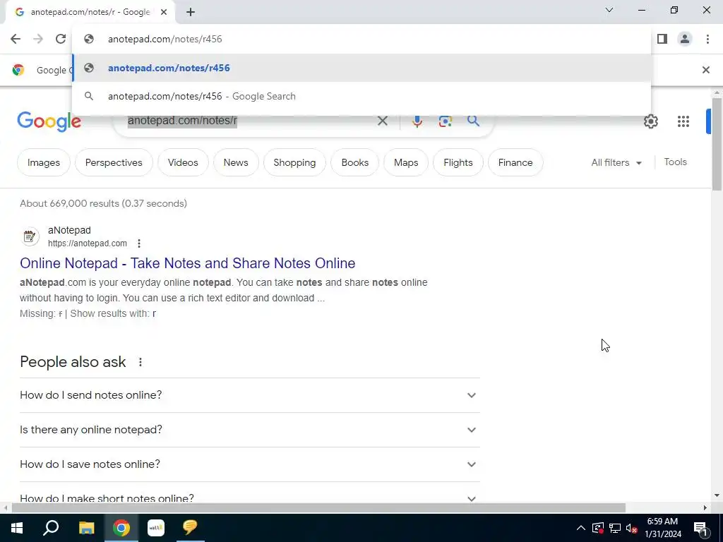
Task: Click the scroll right arrow
Action: point(705,508)
